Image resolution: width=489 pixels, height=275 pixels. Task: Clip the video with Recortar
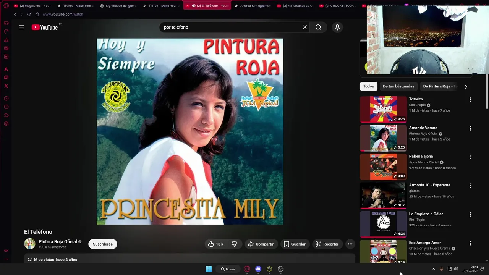[327, 244]
